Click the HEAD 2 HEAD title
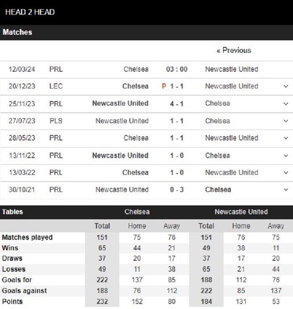This screenshot has width=293, height=309. point(30,12)
